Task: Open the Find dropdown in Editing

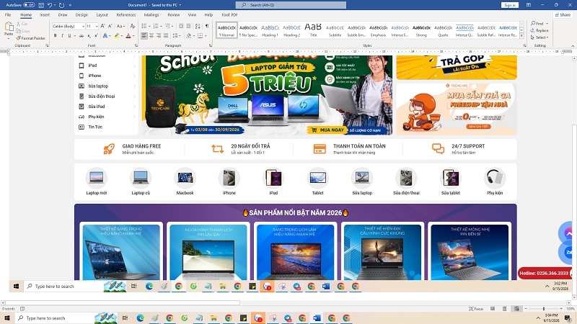Action: click(x=547, y=24)
